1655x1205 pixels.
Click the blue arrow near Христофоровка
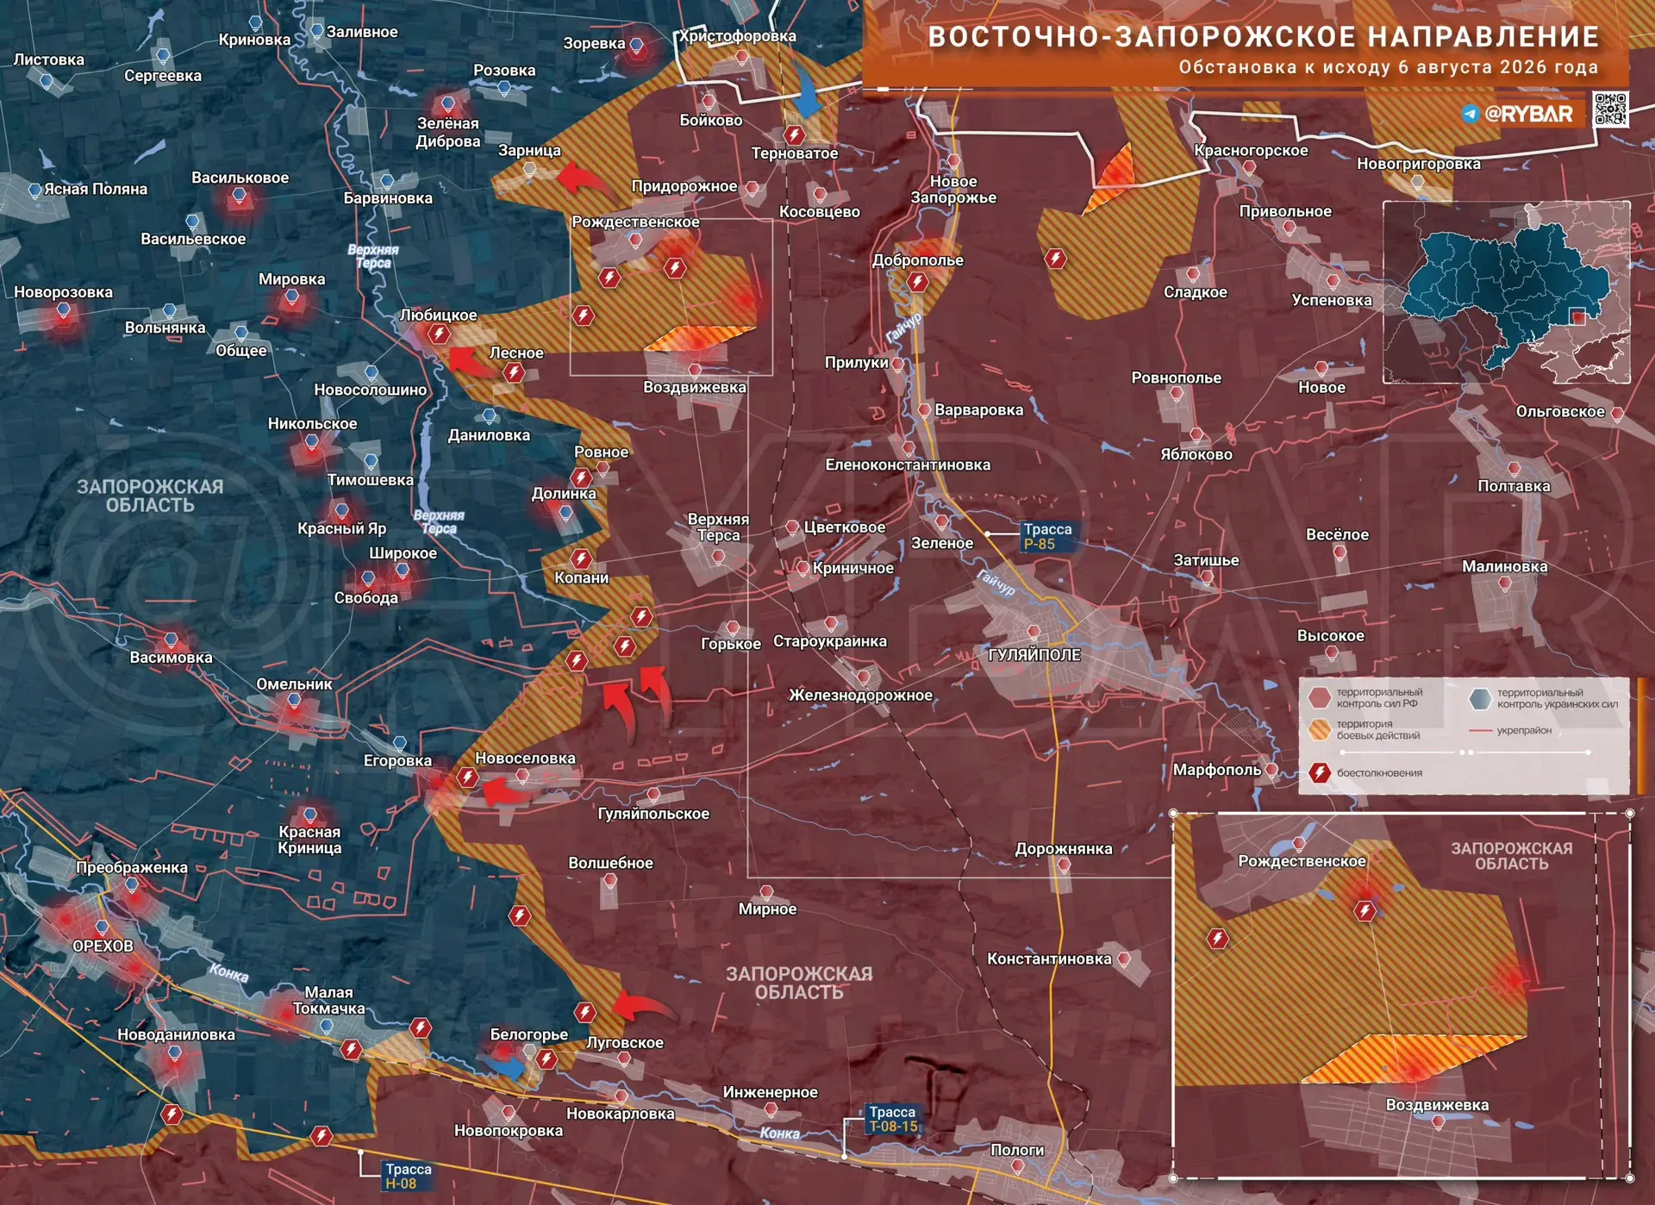point(806,89)
